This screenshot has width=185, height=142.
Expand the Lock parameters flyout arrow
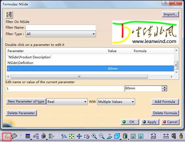click(47, 140)
